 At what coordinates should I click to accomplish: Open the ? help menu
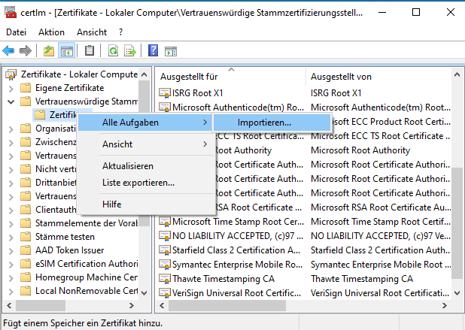pos(120,32)
